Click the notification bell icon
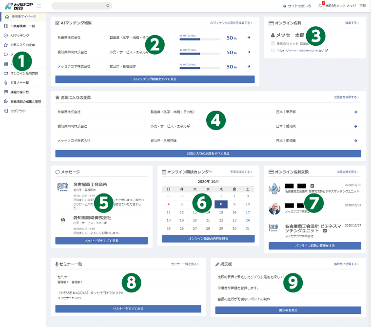The height and width of the screenshot is (327, 371). (320, 6)
